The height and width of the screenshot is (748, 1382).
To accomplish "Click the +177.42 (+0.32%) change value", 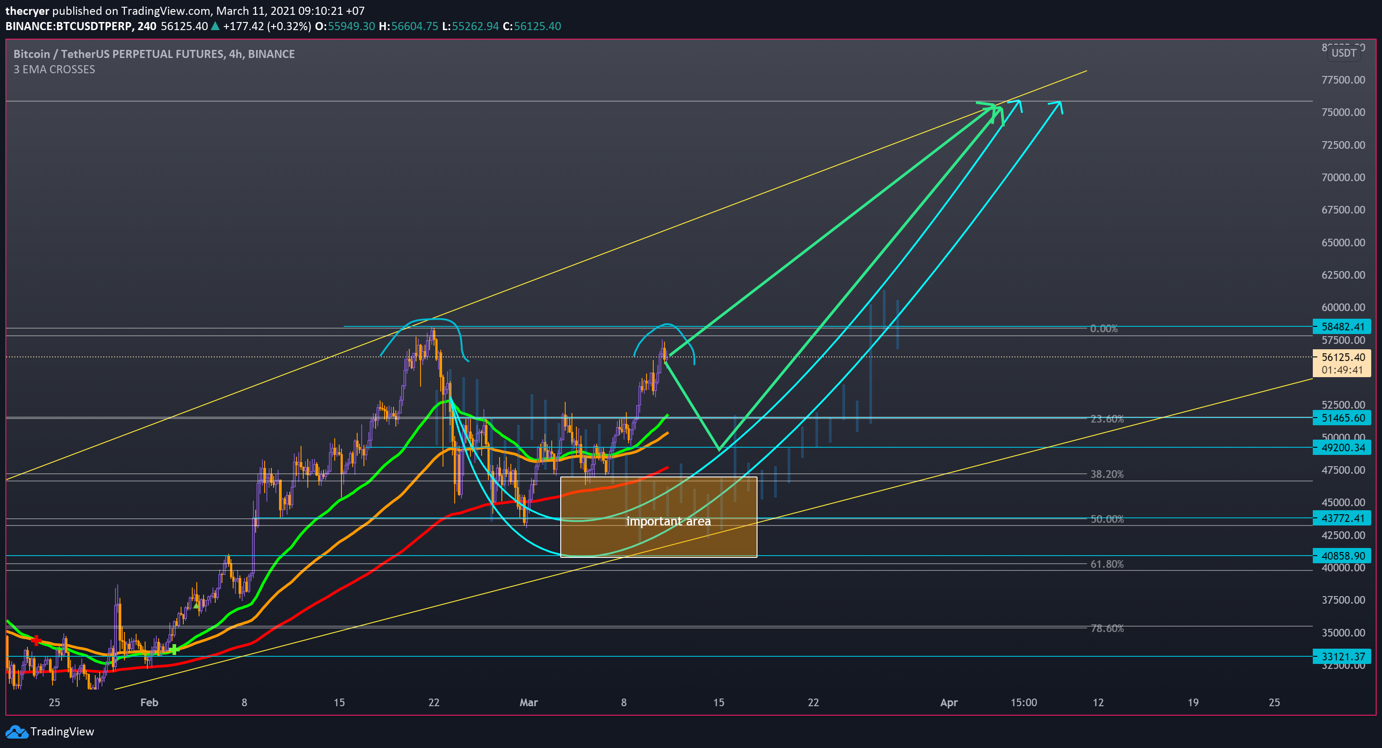I will (x=266, y=26).
